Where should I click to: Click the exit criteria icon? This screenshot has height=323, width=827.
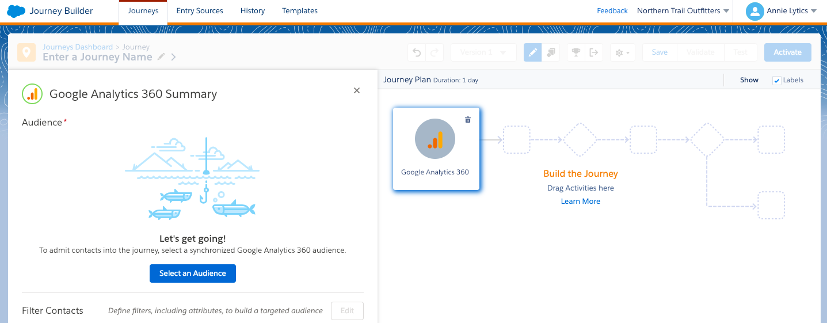point(594,52)
